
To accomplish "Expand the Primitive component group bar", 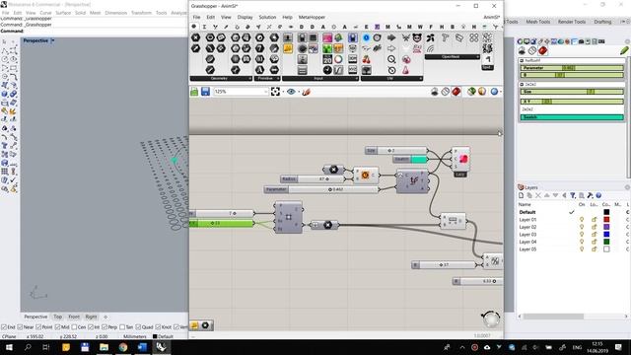I will pyautogui.click(x=267, y=79).
